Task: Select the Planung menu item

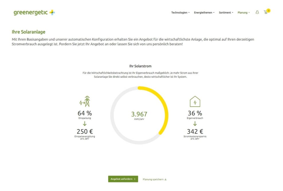Action: point(243,12)
